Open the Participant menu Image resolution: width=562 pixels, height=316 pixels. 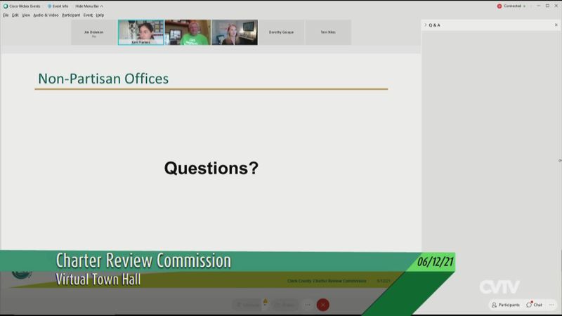(71, 15)
